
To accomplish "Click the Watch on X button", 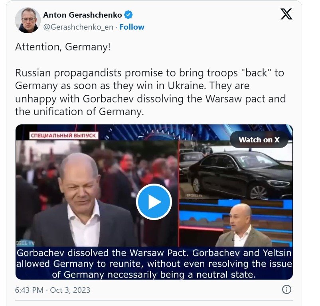I will (x=259, y=140).
